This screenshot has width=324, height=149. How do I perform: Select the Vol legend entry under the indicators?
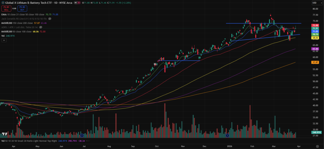[x=3, y=36]
